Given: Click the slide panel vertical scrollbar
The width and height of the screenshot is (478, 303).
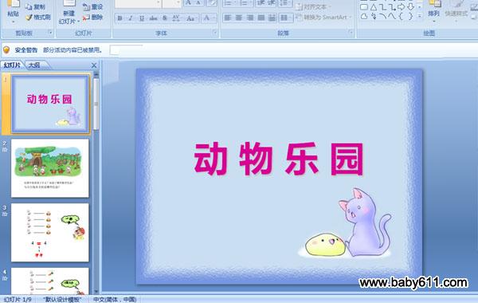Looking at the screenshot, I should 96,183.
